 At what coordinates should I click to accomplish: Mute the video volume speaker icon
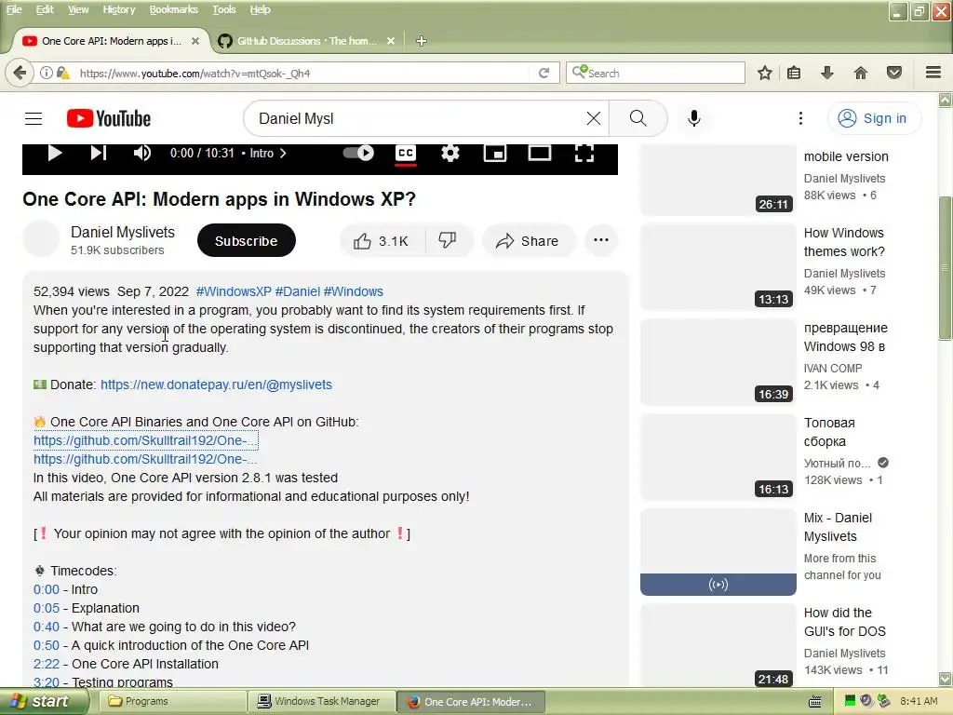pos(141,153)
